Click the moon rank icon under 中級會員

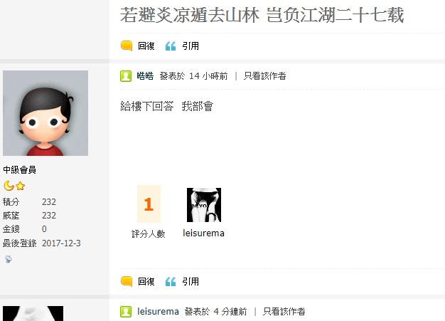click(x=9, y=186)
